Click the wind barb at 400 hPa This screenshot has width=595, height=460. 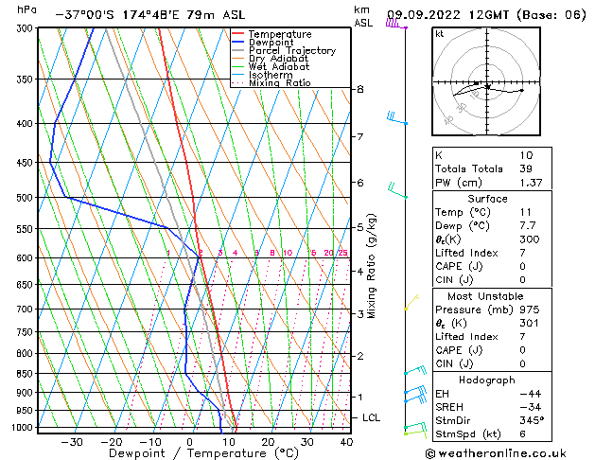coord(396,118)
